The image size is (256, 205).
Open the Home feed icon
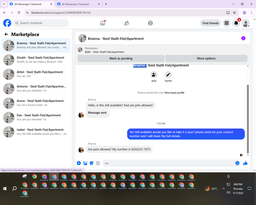coord(102,23)
